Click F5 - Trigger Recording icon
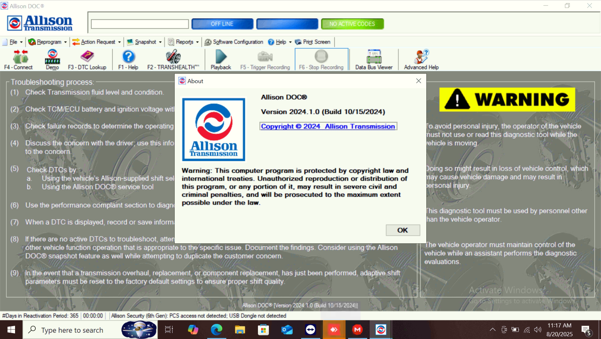This screenshot has width=601, height=339. click(x=265, y=60)
